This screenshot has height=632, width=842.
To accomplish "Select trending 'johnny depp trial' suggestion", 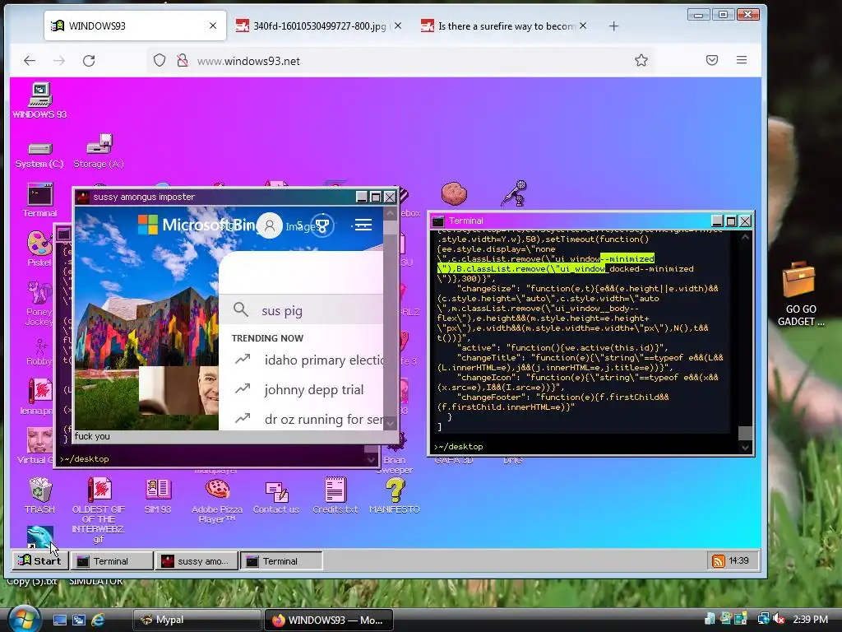I will [x=299, y=389].
